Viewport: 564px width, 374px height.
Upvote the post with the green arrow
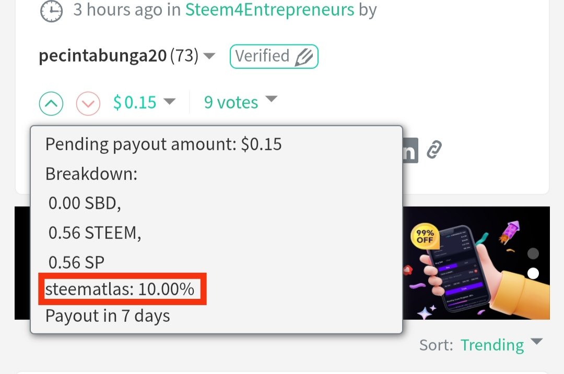pyautogui.click(x=51, y=103)
